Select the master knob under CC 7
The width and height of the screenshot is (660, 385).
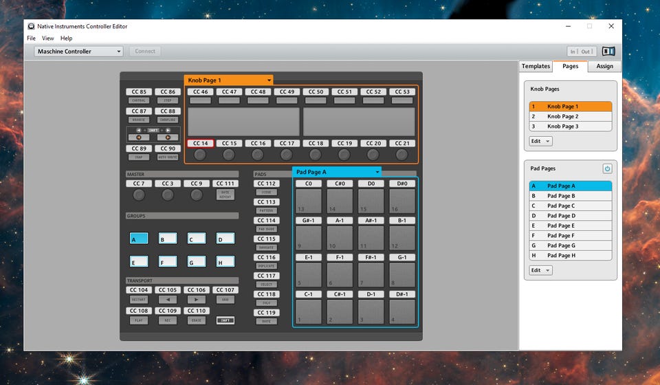pyautogui.click(x=139, y=195)
